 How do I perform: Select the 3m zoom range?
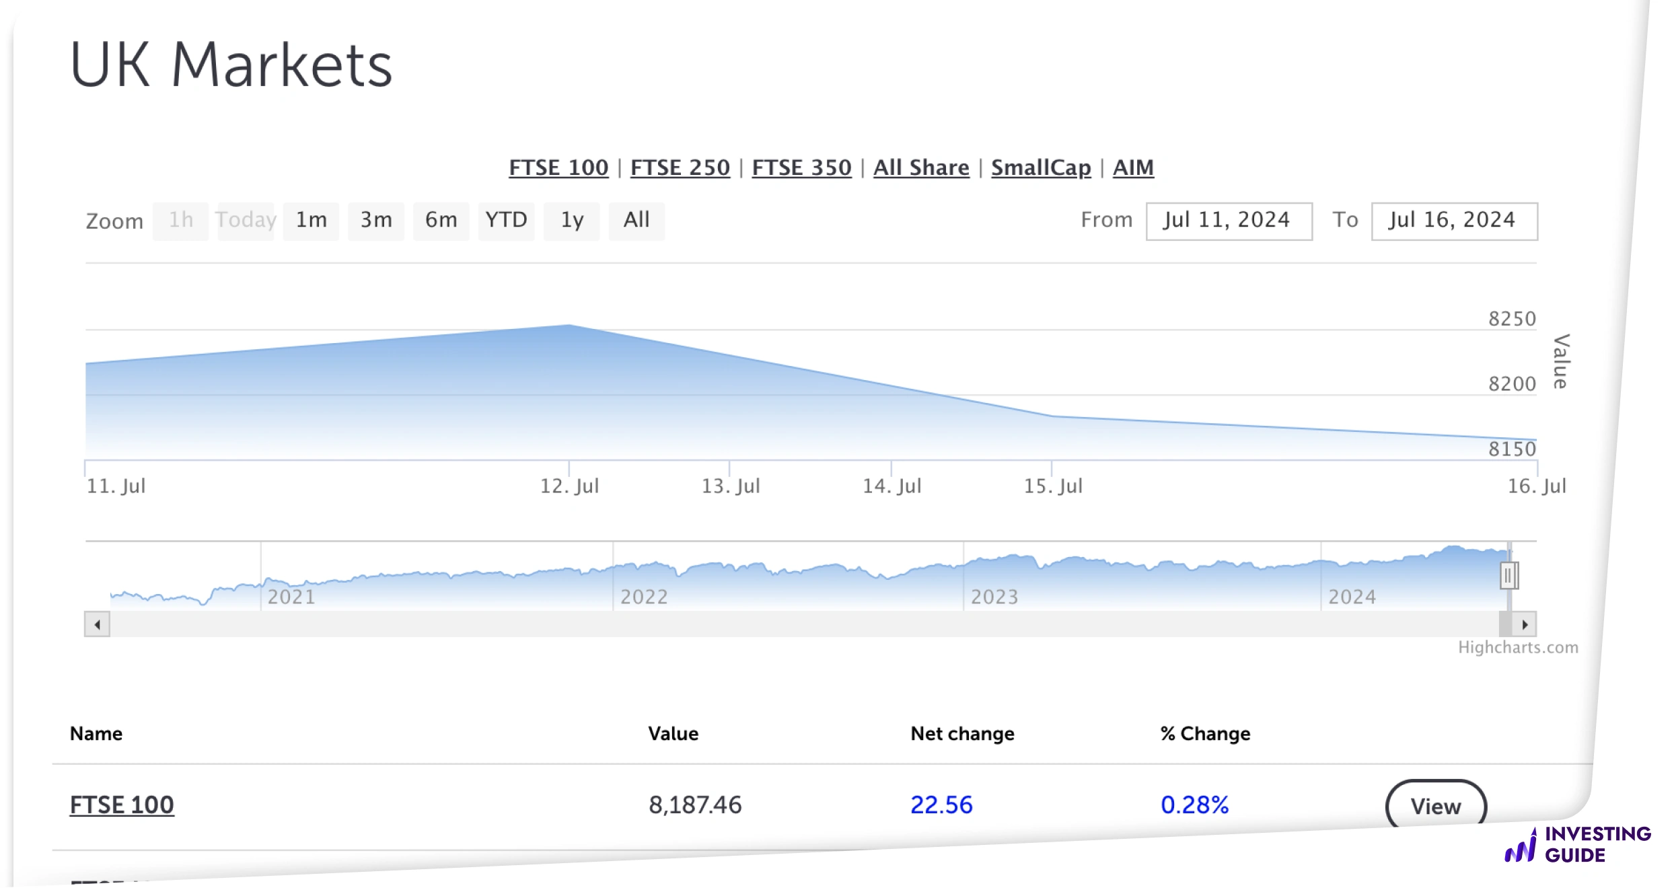[375, 221]
